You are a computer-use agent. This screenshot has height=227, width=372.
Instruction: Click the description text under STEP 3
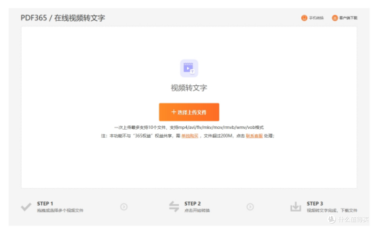click(x=332, y=210)
